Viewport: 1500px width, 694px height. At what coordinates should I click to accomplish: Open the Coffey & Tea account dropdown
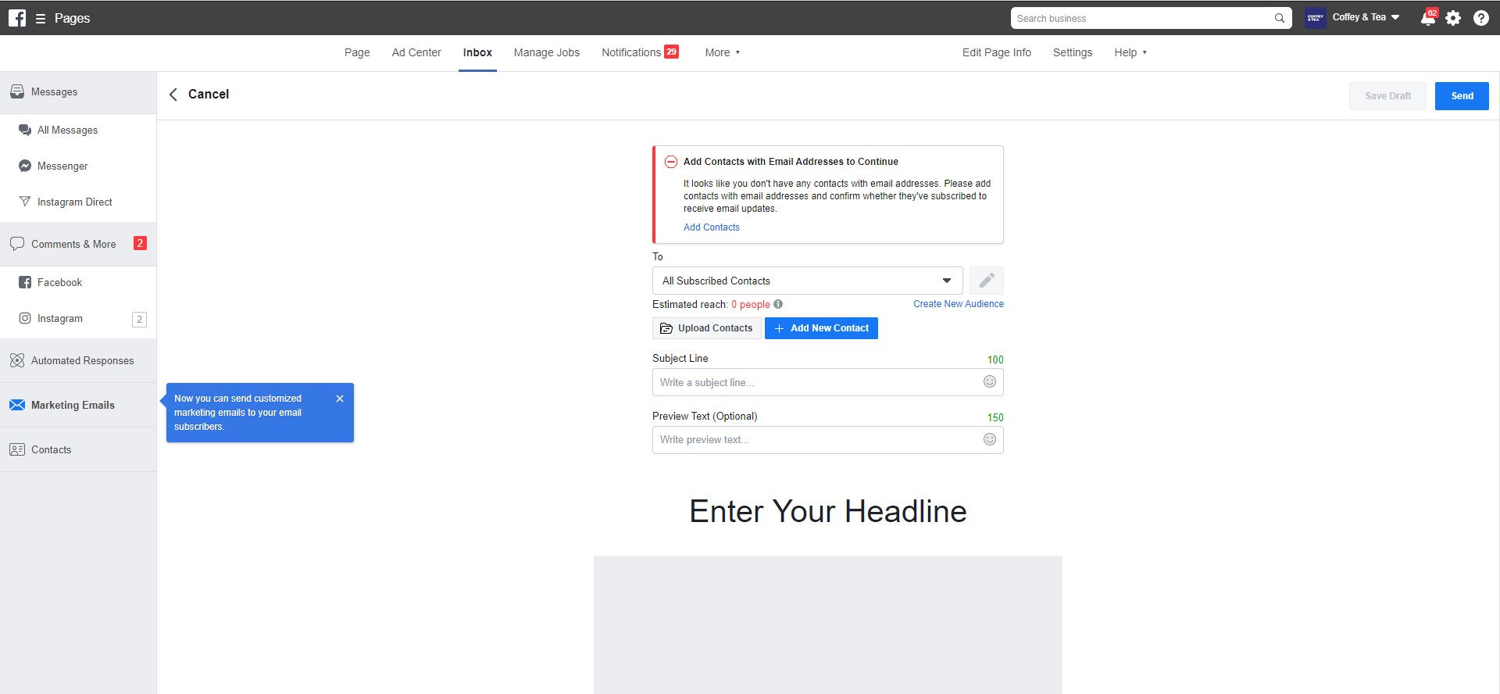1364,18
